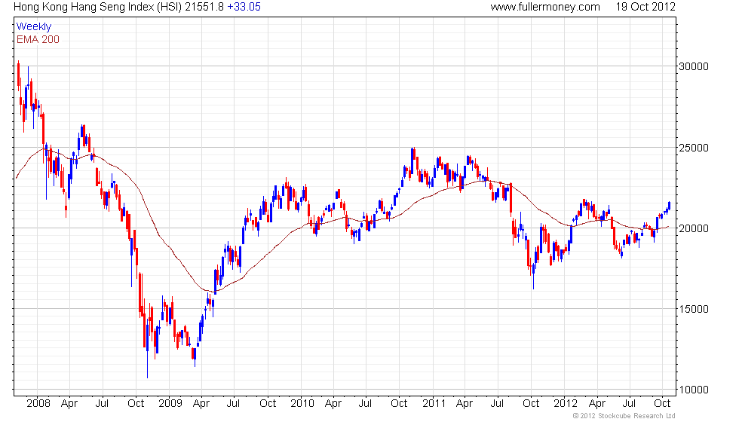Image resolution: width=739 pixels, height=422 pixels.
Task: Click the 25000 price axis label
Action: (x=693, y=148)
